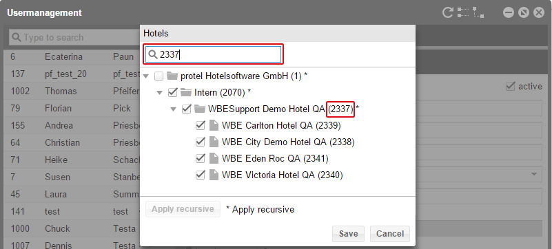Viewport: 552px width, 249px height.
Task: Uncheck WBE City Demo Hotel QA checkbox
Action: 200,142
